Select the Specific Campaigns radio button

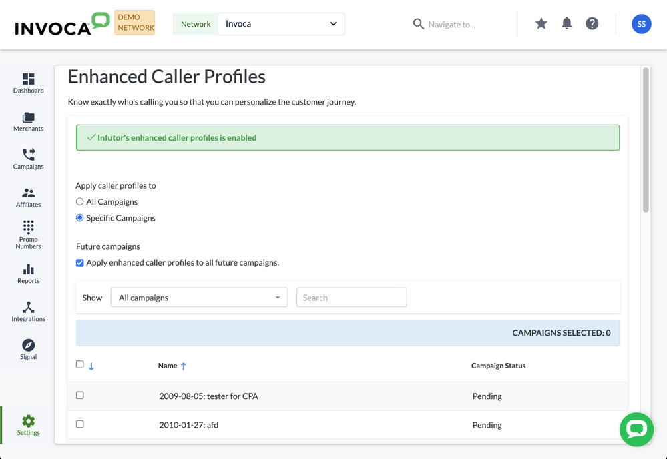click(79, 218)
